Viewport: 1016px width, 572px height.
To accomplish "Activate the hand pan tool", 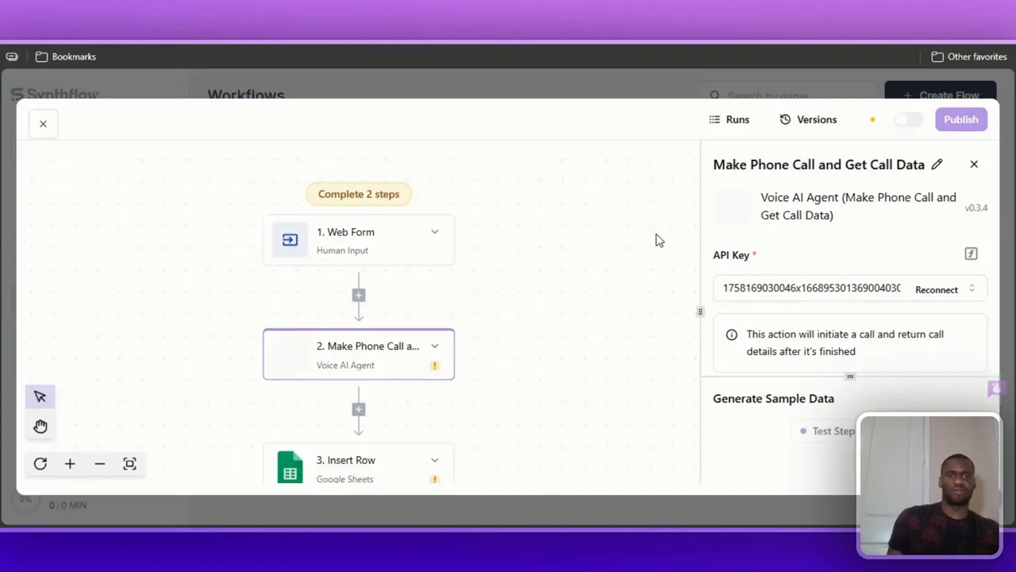I will pos(40,427).
